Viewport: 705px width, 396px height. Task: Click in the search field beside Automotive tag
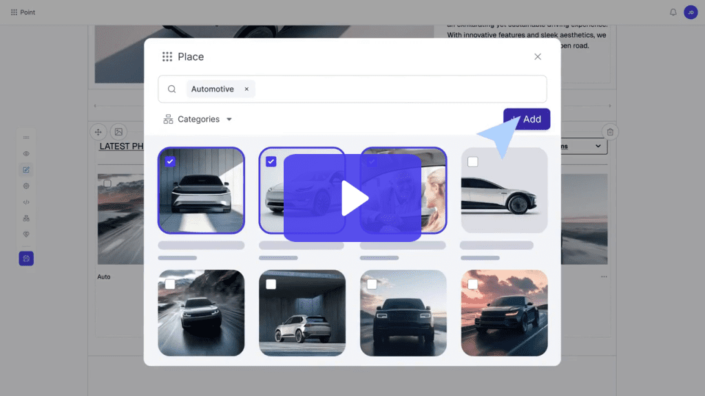(399, 89)
